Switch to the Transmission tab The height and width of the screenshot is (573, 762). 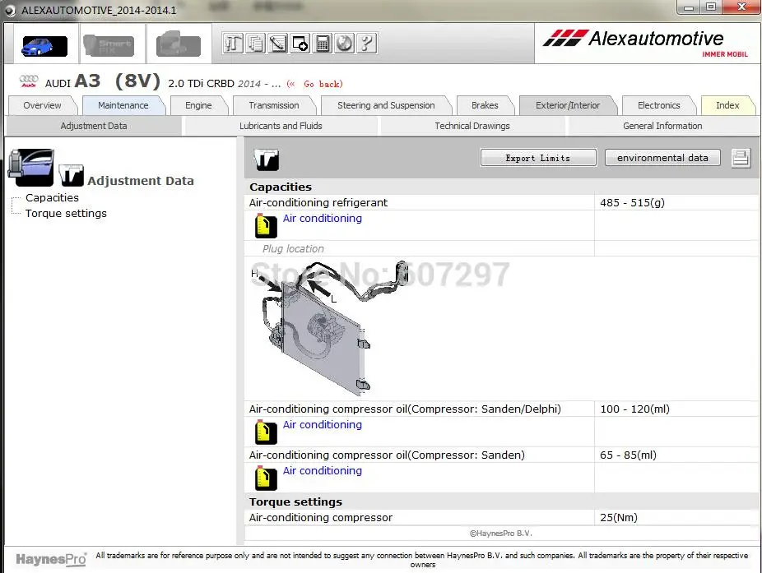coord(274,105)
